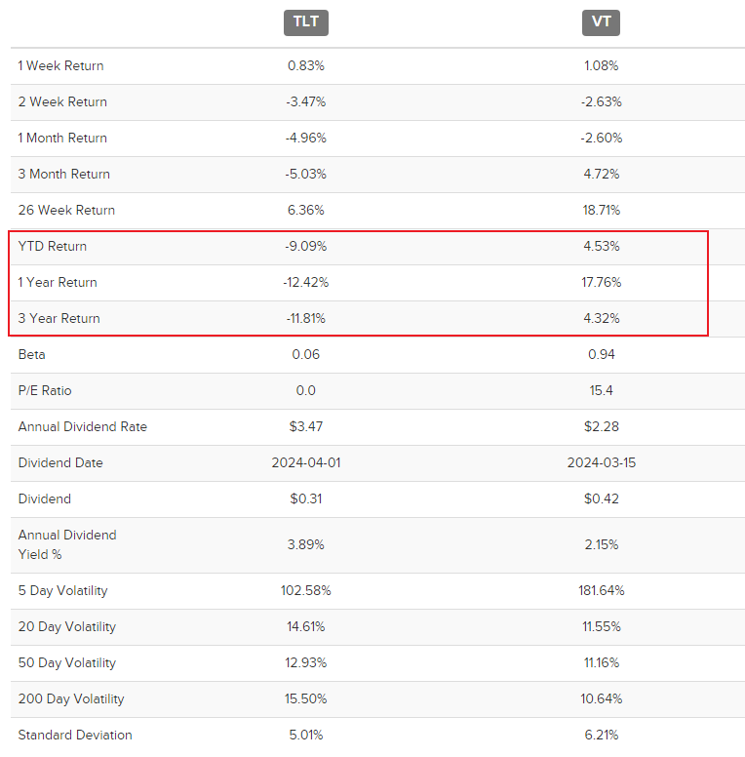Click VT's 20 Day Volatility value 11.55%
The width and height of the screenshot is (745, 757).
click(x=602, y=626)
